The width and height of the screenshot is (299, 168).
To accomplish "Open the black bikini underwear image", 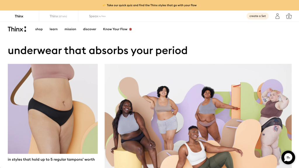I will point(53,109).
